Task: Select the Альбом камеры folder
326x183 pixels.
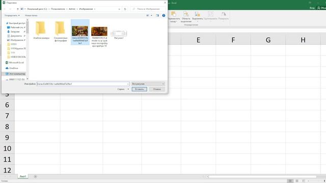Action: click(41, 30)
